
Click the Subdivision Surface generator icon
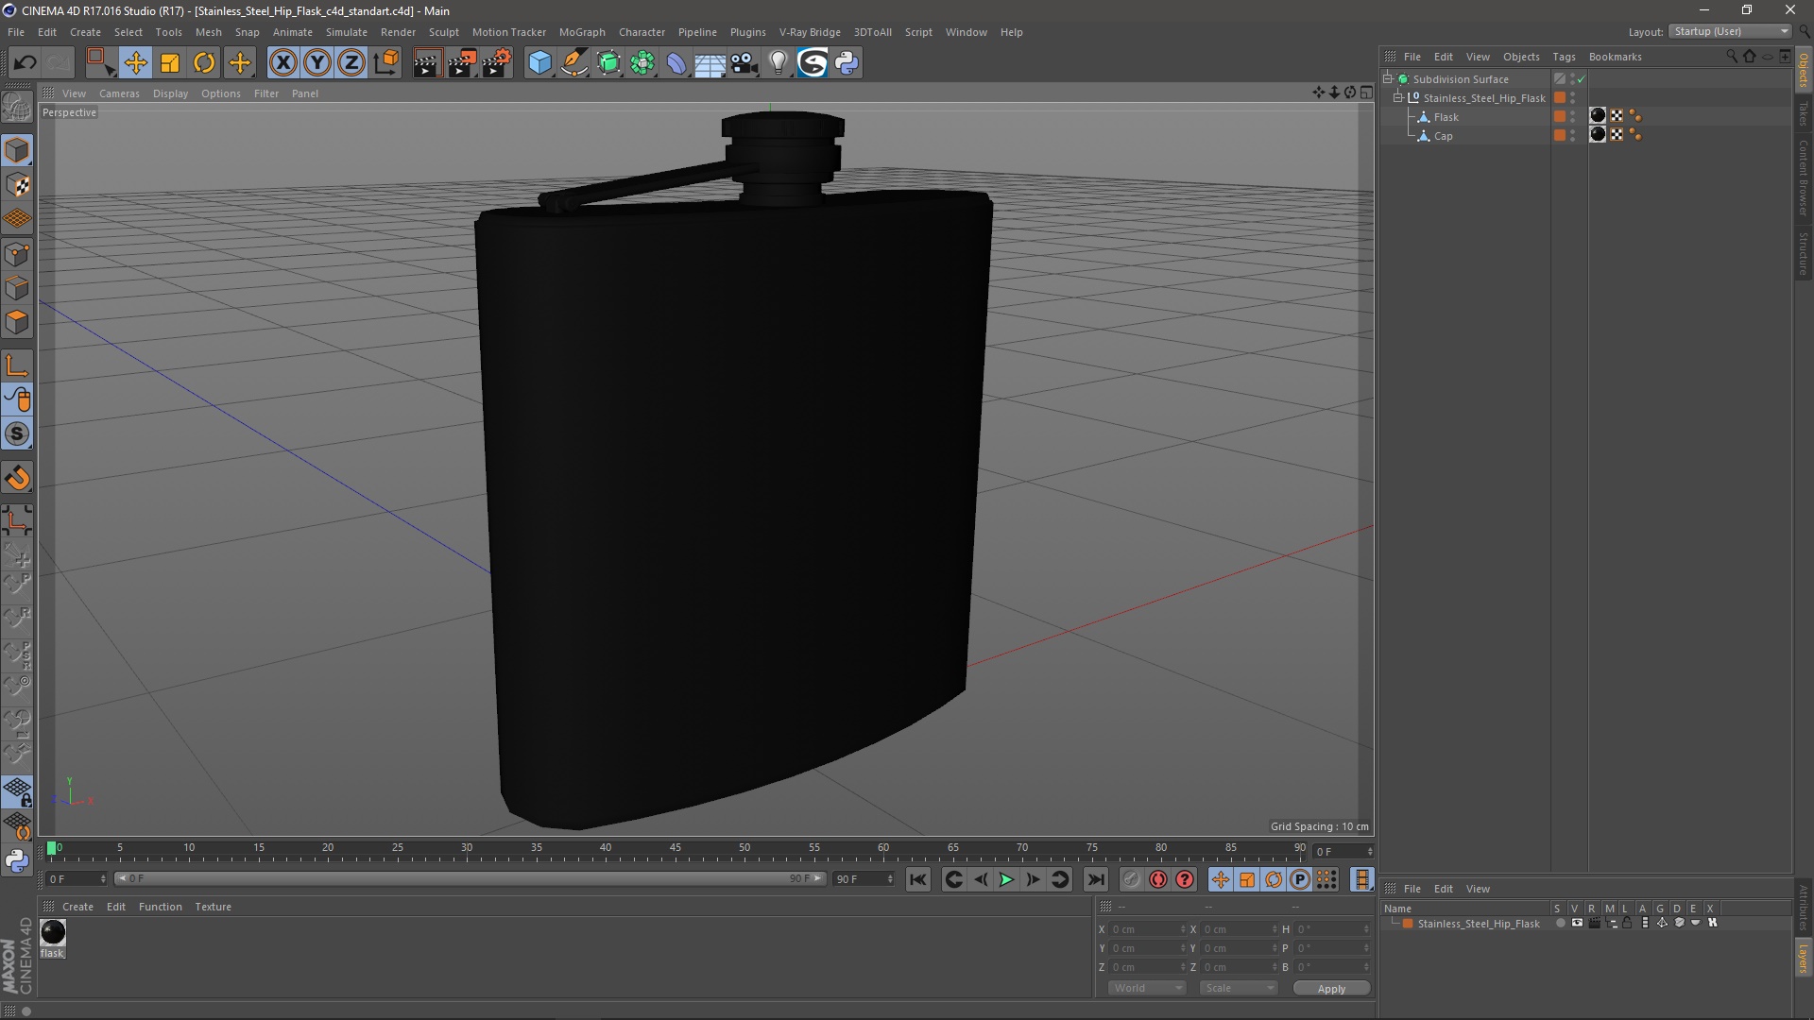point(608,63)
